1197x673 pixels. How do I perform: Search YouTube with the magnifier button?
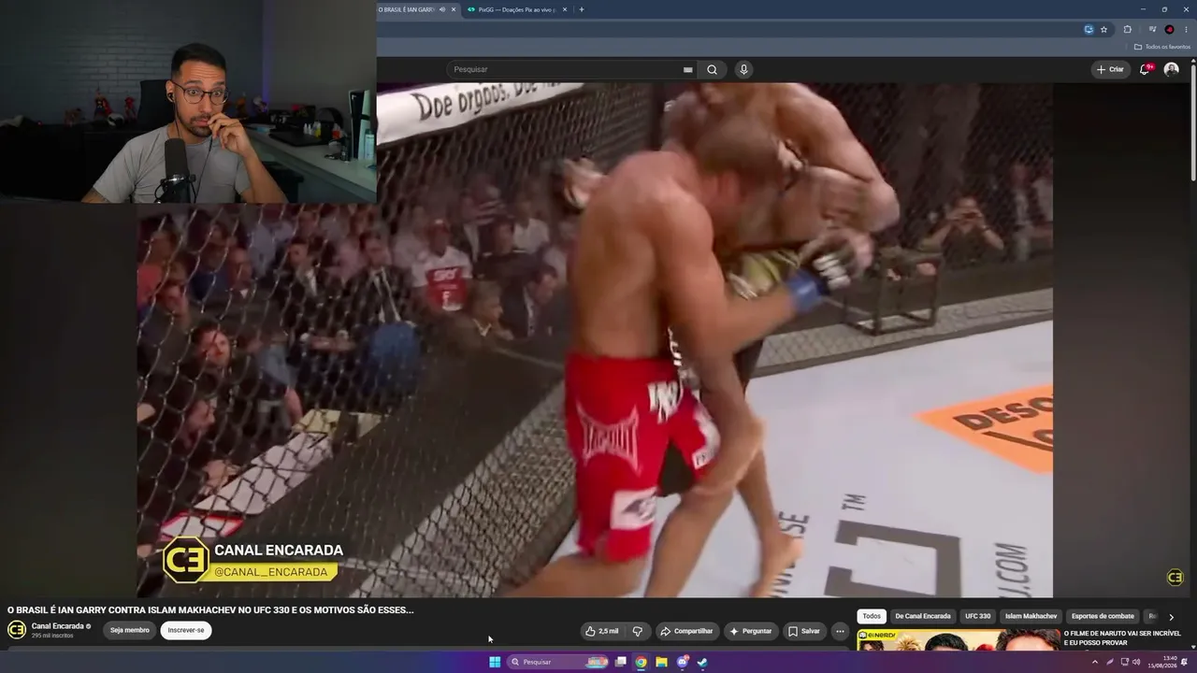click(x=712, y=69)
